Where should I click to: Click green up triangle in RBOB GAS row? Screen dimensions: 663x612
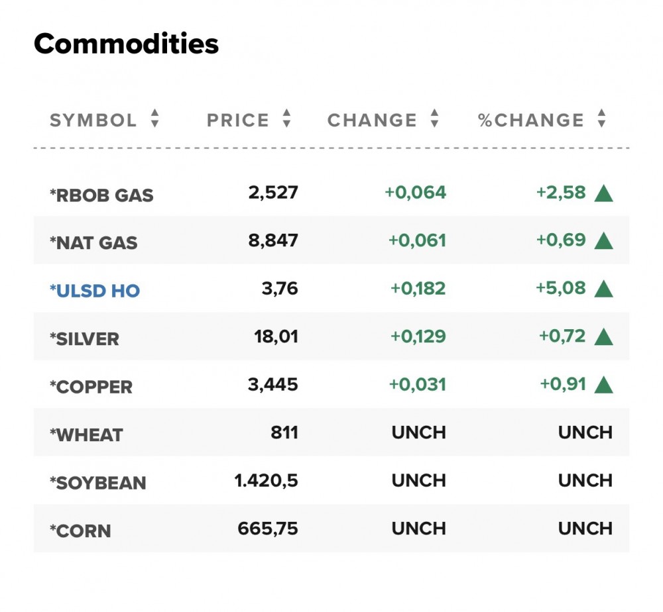tap(603, 193)
